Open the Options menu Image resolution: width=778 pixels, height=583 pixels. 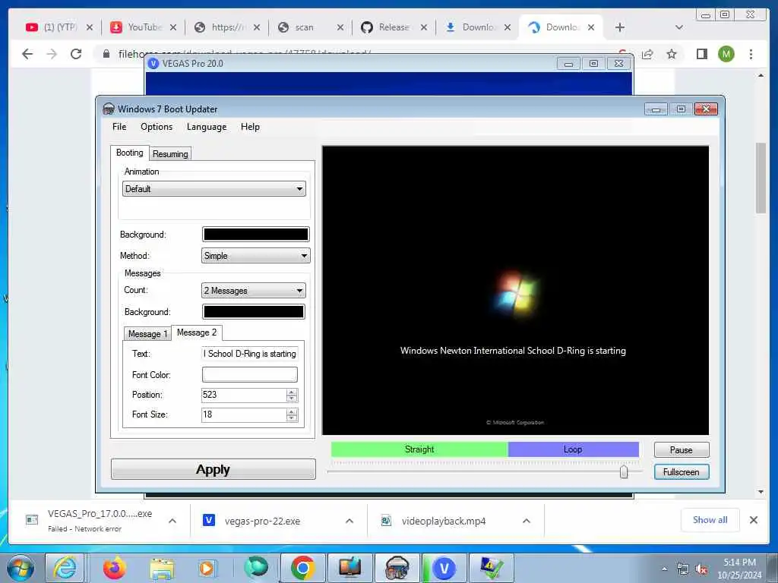click(157, 127)
